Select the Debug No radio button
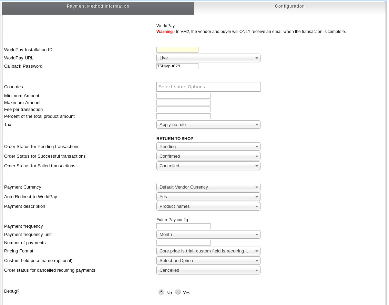Viewport: 389px width, 305px height. coord(161,292)
